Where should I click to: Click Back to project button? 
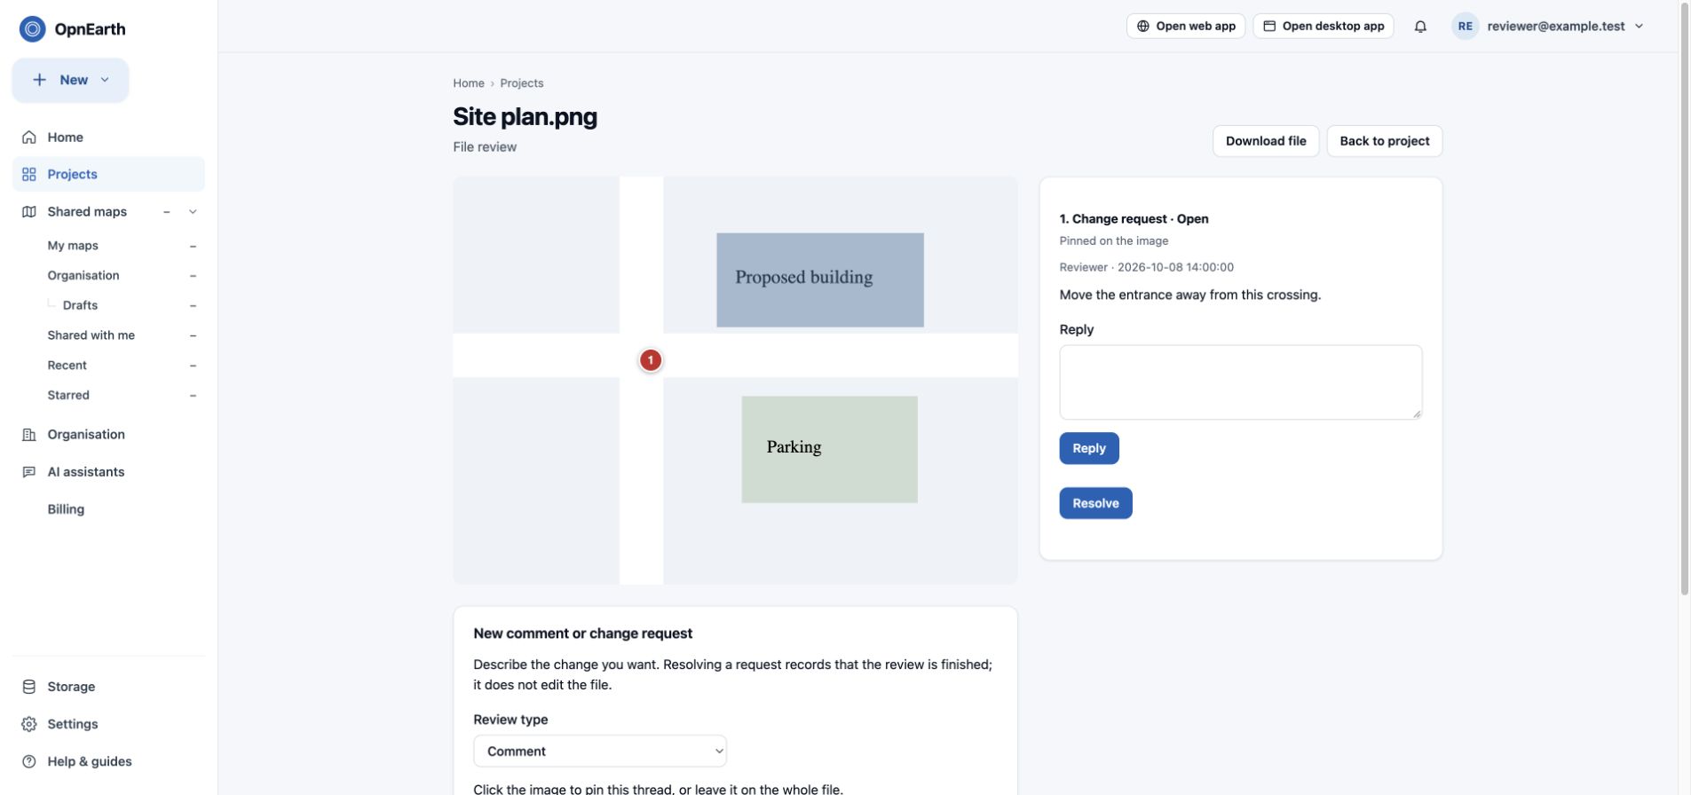coord(1385,141)
